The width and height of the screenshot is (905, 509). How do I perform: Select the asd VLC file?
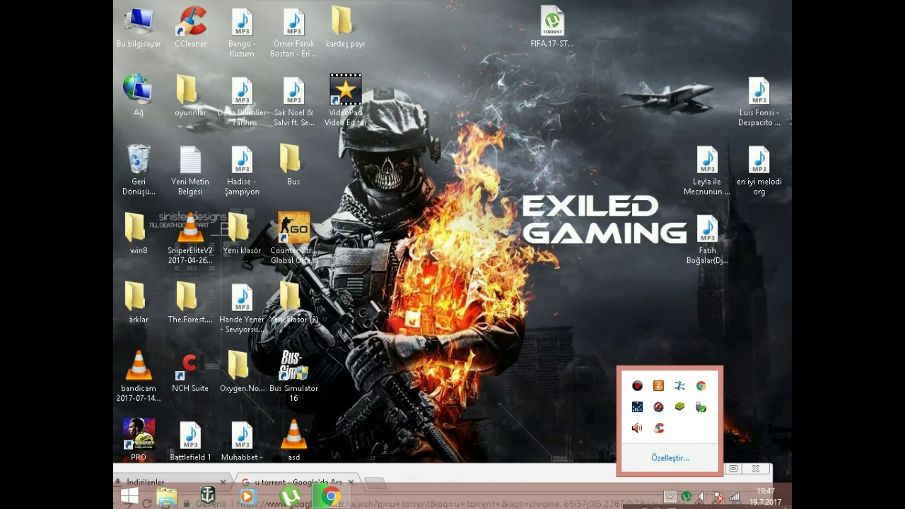pos(293,440)
